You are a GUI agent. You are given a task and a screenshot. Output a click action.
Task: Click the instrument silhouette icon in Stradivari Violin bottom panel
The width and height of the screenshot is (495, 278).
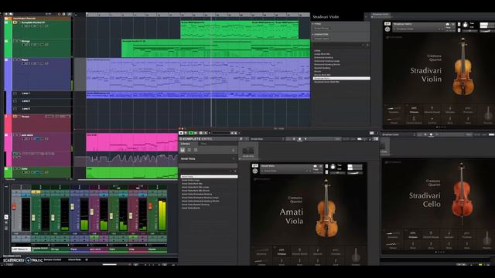[488, 114]
